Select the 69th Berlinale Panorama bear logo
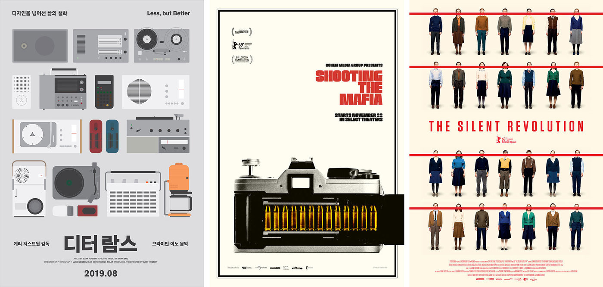Image resolution: width=603 pixels, height=287 pixels. pyautogui.click(x=242, y=46)
